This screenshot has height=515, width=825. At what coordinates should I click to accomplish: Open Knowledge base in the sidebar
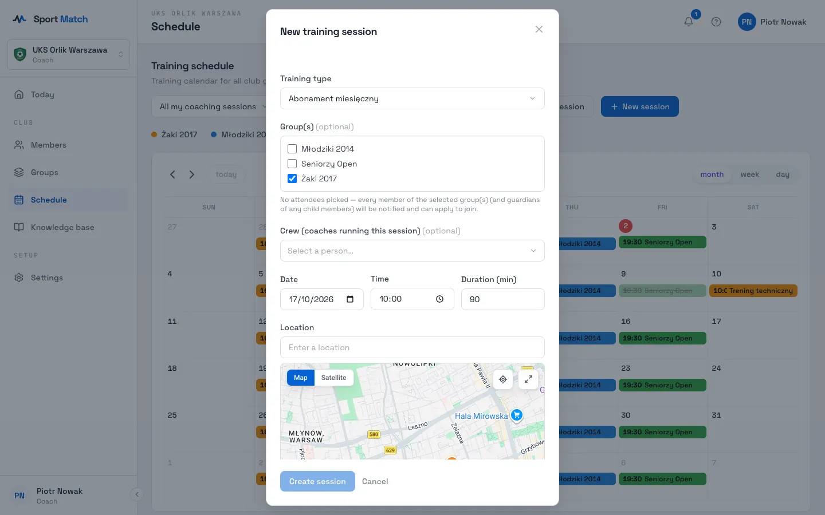69,227
